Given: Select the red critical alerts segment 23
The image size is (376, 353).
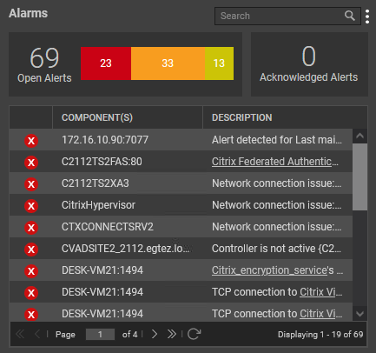Looking at the screenshot, I should 106,63.
